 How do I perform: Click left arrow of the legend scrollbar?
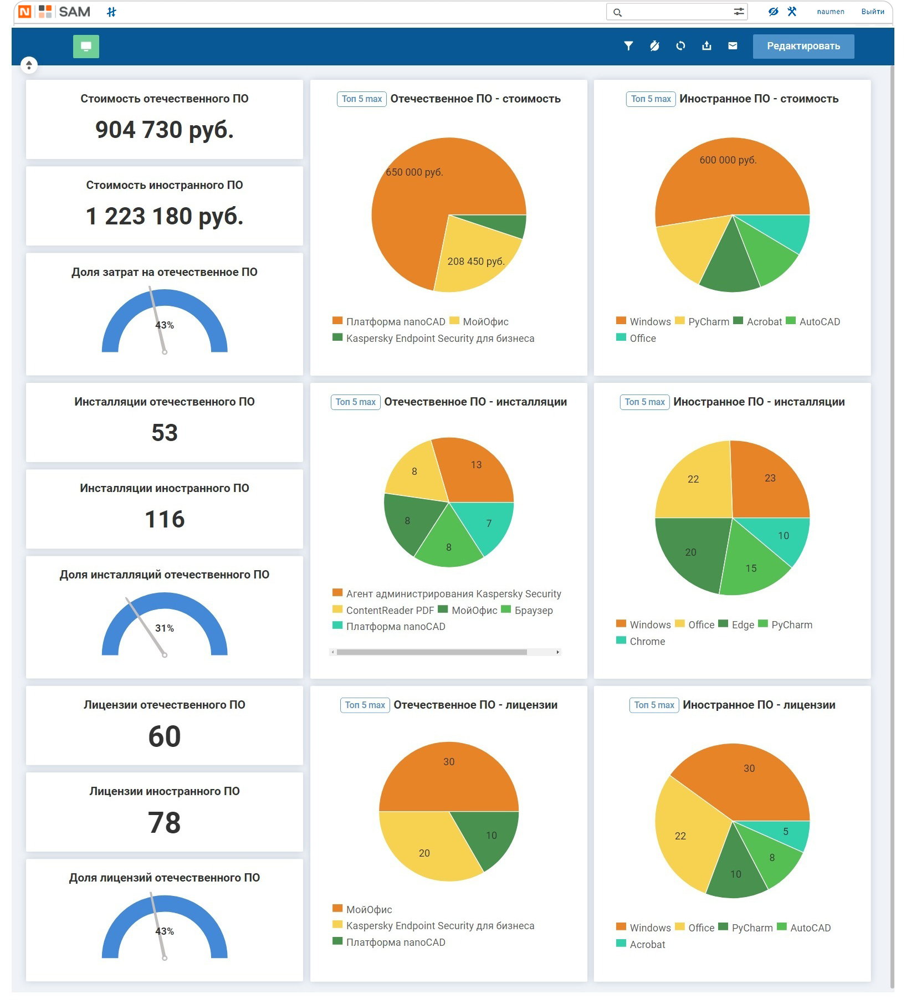(x=332, y=652)
